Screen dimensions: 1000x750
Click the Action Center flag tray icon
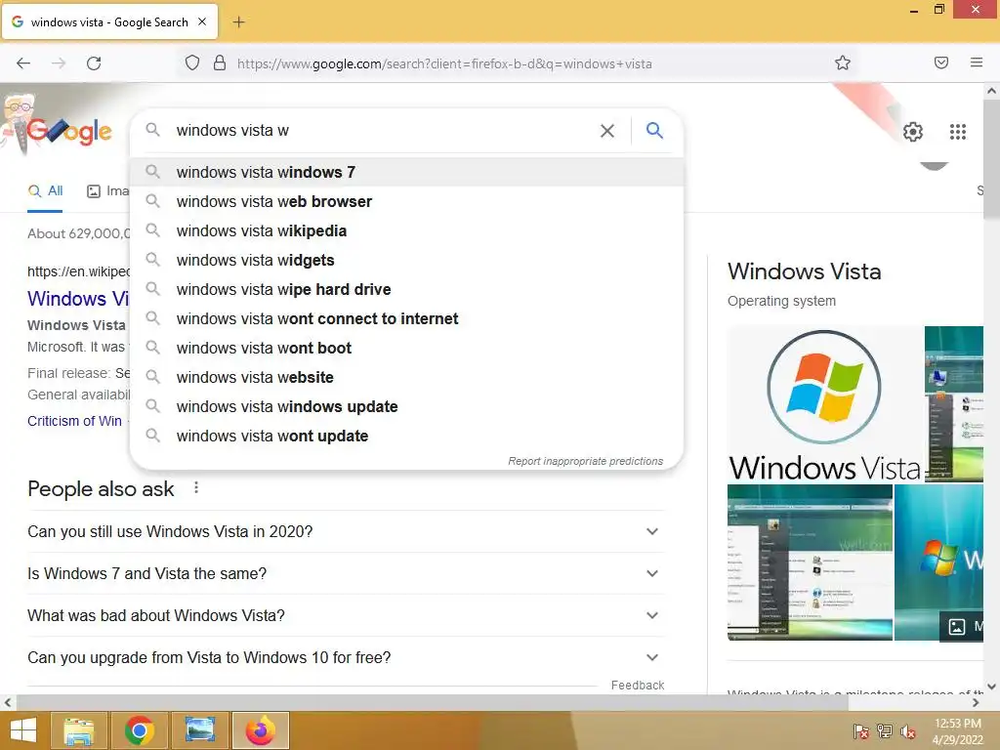(x=860, y=730)
